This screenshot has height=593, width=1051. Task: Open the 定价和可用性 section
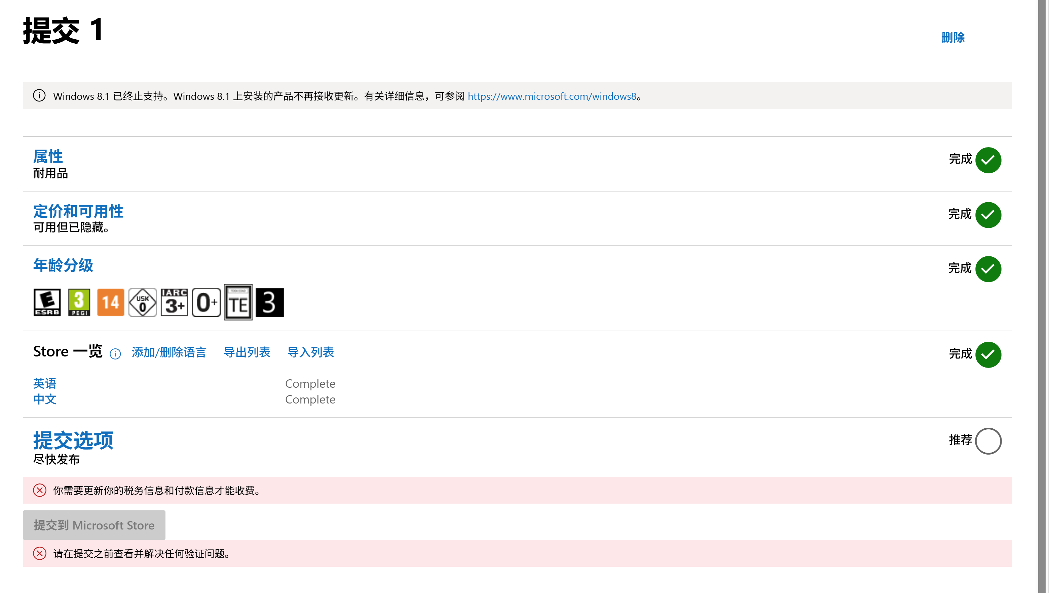click(78, 211)
